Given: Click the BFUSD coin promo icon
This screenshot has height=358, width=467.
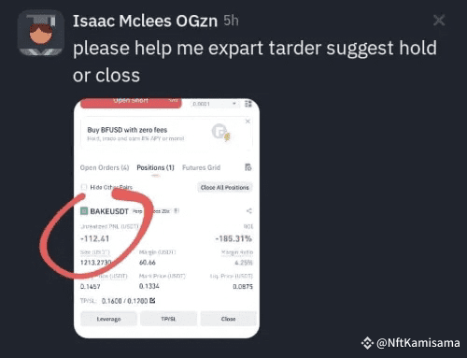Looking at the screenshot, I should 220,132.
